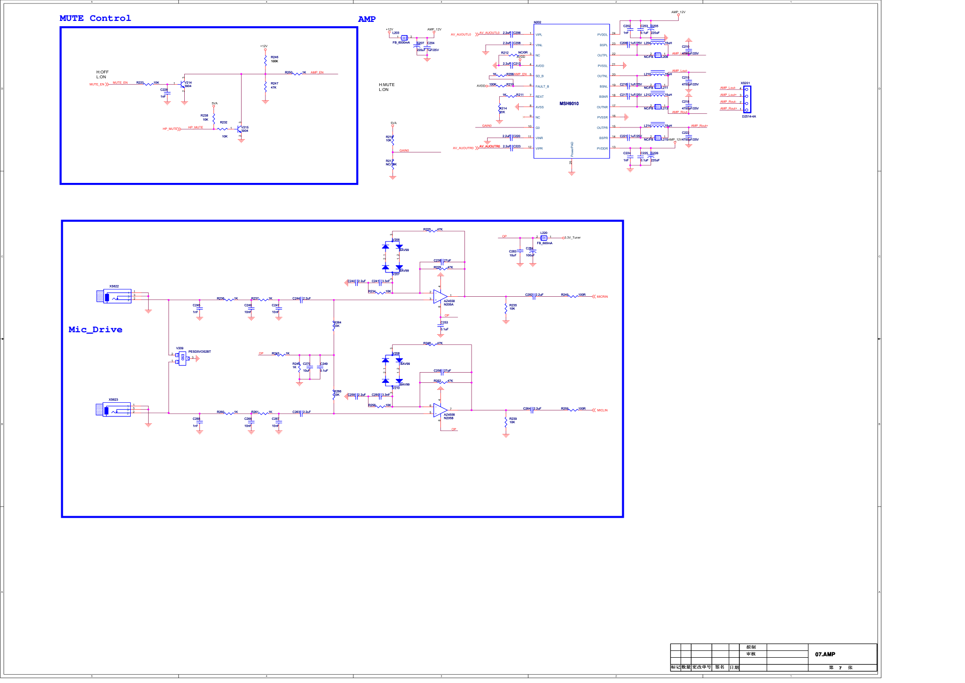Select resistor R247 47K symbol
This screenshot has height=683, width=965.
point(265,86)
